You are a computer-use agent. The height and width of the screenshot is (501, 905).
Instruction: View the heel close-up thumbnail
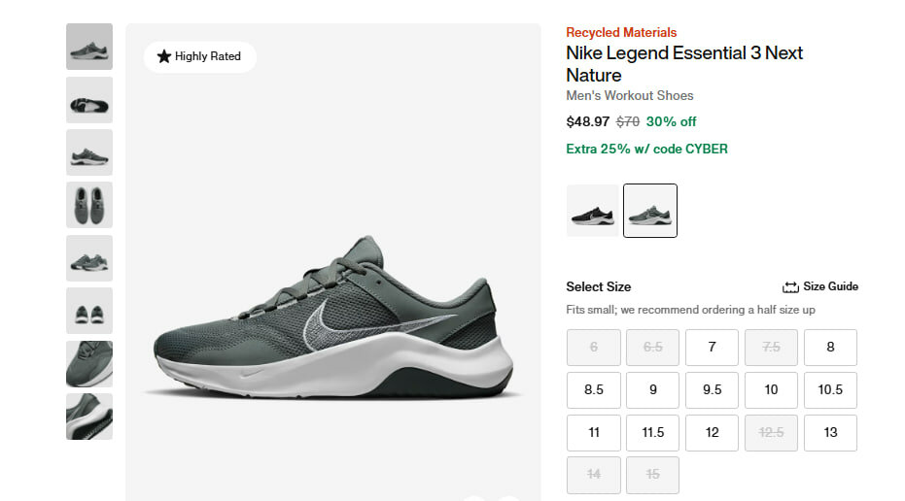[x=89, y=364]
